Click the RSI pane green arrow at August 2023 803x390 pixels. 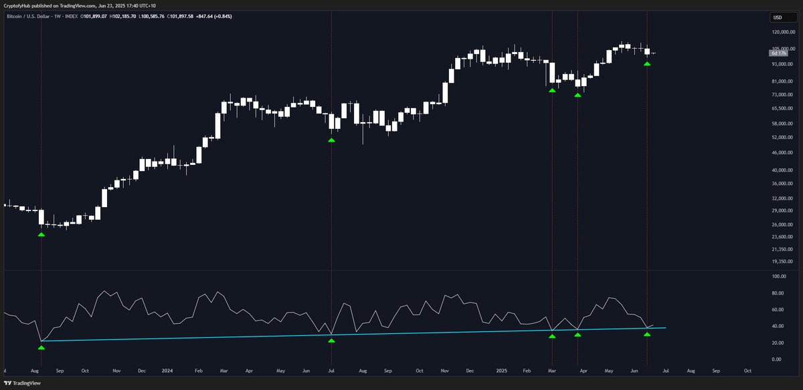(x=41, y=347)
